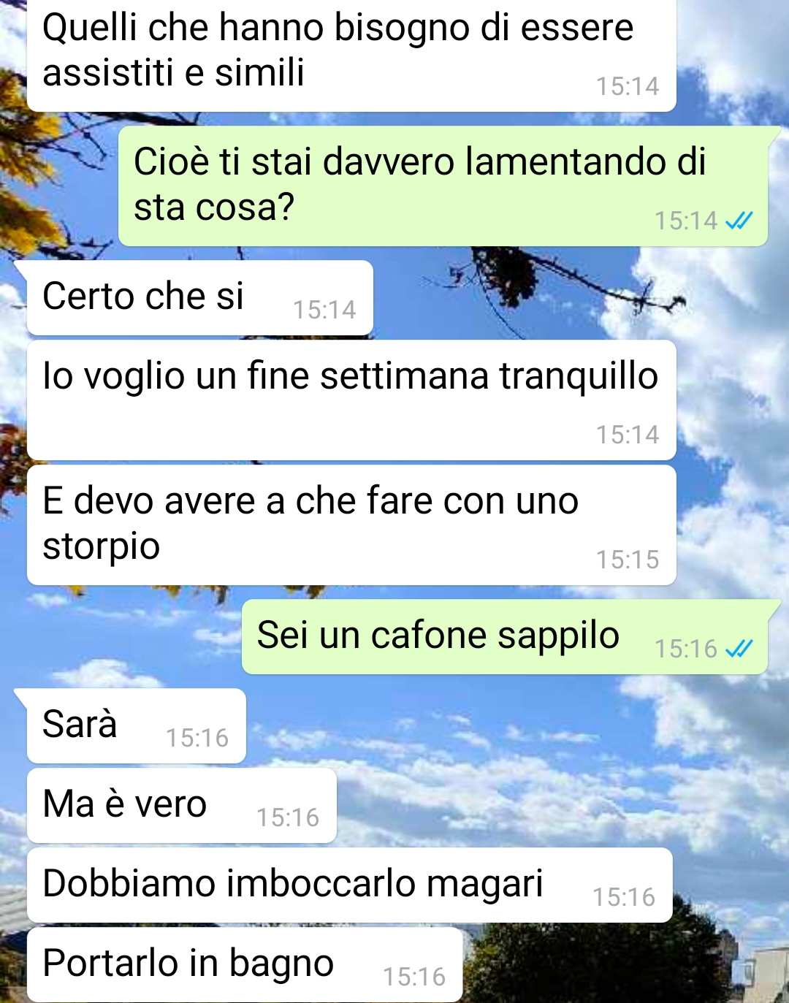This screenshot has height=1003, width=789.
Task: Click the 15:16 timestamp beside 'Dobbiamo imboccarlo magari'
Action: [x=624, y=897]
